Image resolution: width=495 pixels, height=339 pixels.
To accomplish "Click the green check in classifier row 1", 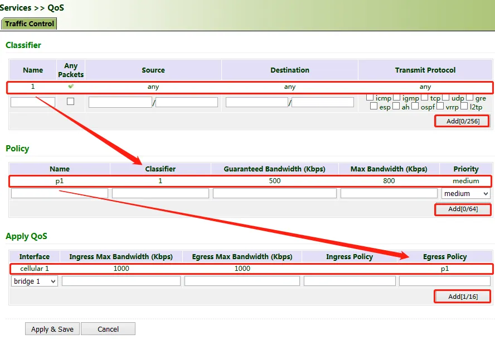I will click(x=71, y=86).
